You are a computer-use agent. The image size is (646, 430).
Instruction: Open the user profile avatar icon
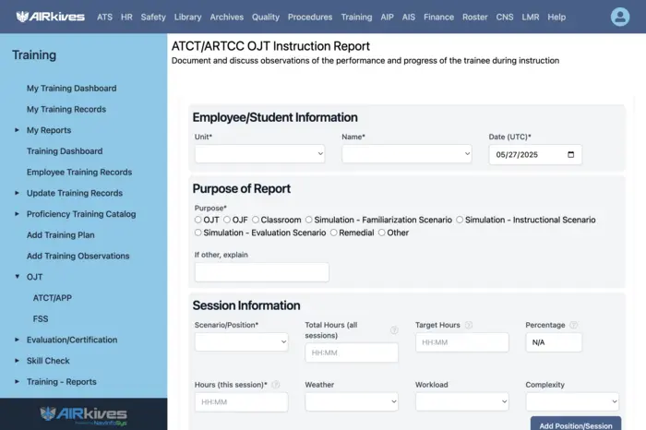tap(620, 17)
